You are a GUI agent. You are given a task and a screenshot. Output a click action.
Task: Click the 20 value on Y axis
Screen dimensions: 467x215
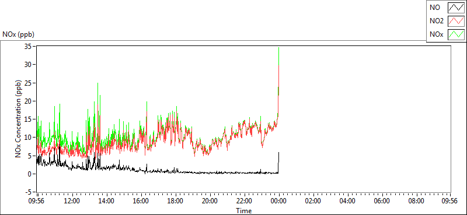[29, 101]
